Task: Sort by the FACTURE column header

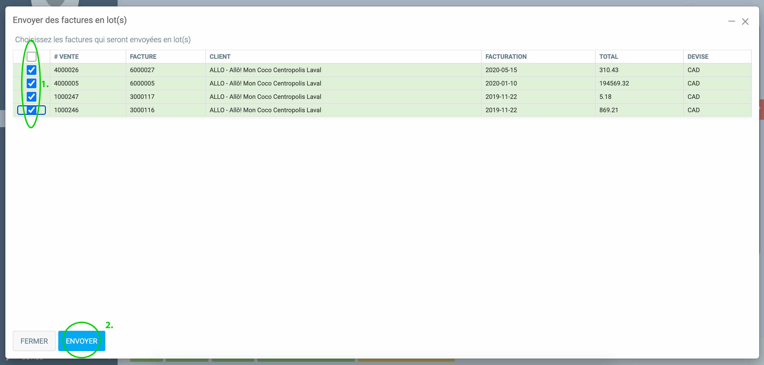Action: [x=143, y=57]
